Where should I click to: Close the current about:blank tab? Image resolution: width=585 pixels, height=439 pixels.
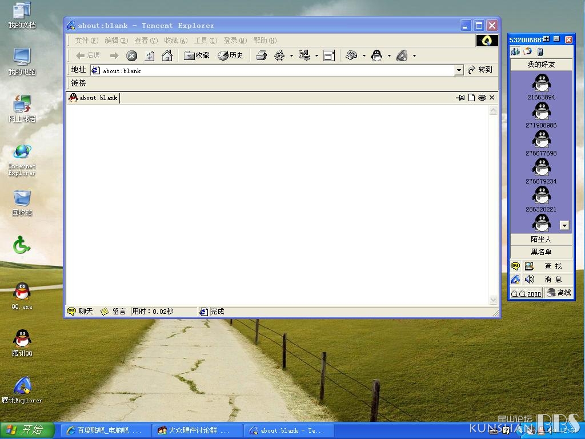point(492,97)
